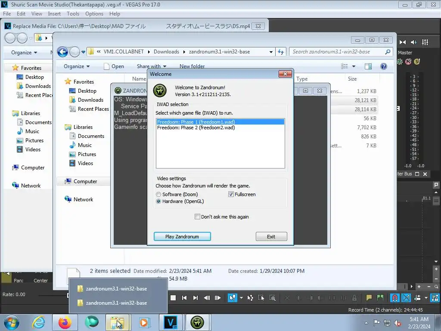This screenshot has height=331, width=441.
Task: Go Back in zandronum folder window
Action: click(62, 52)
